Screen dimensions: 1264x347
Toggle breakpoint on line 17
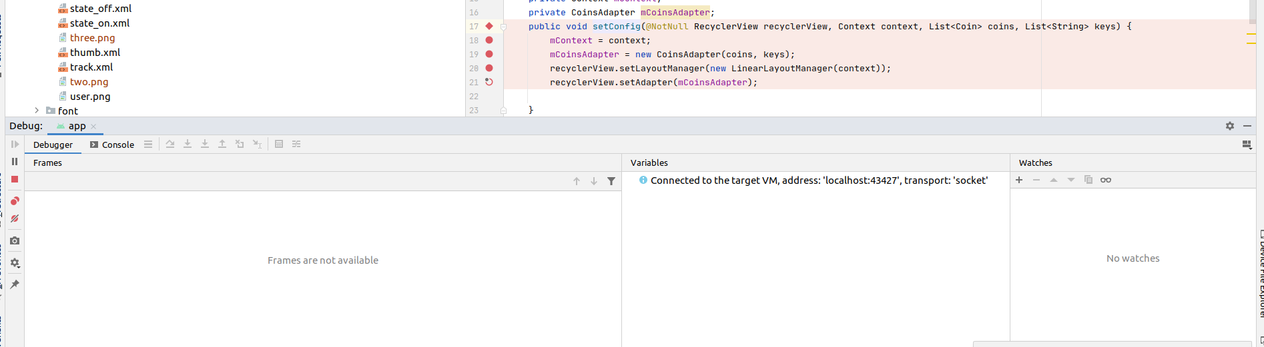(x=489, y=26)
